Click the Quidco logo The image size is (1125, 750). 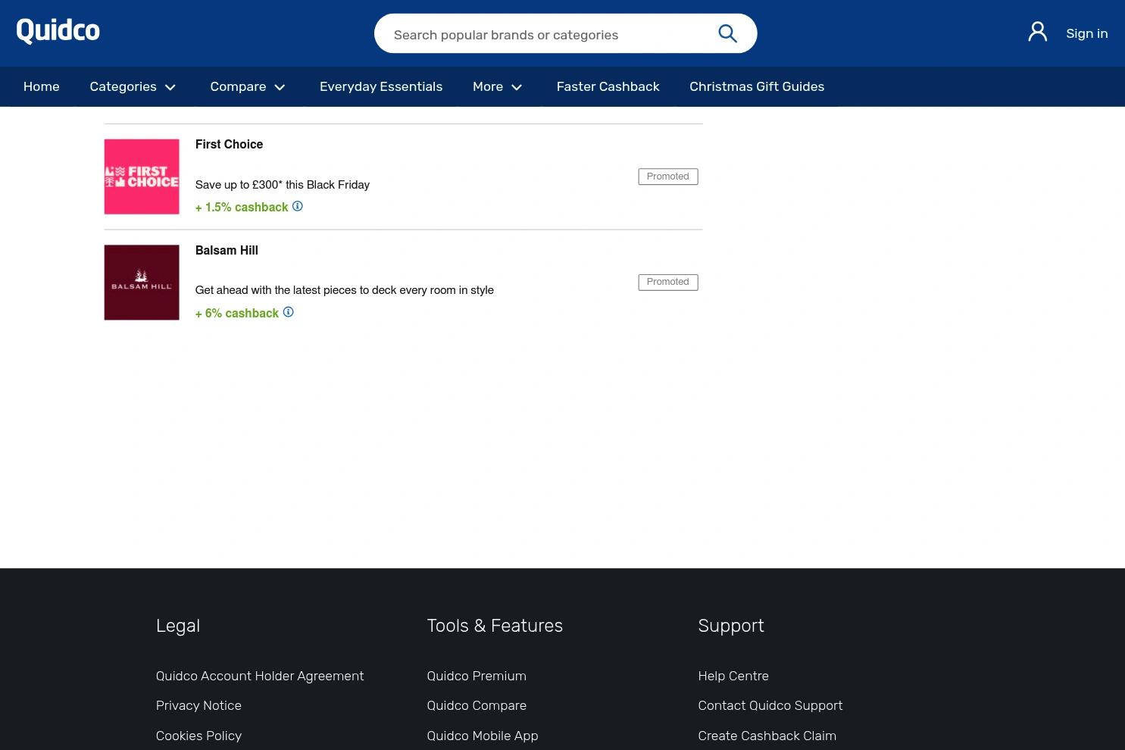pyautogui.click(x=58, y=31)
